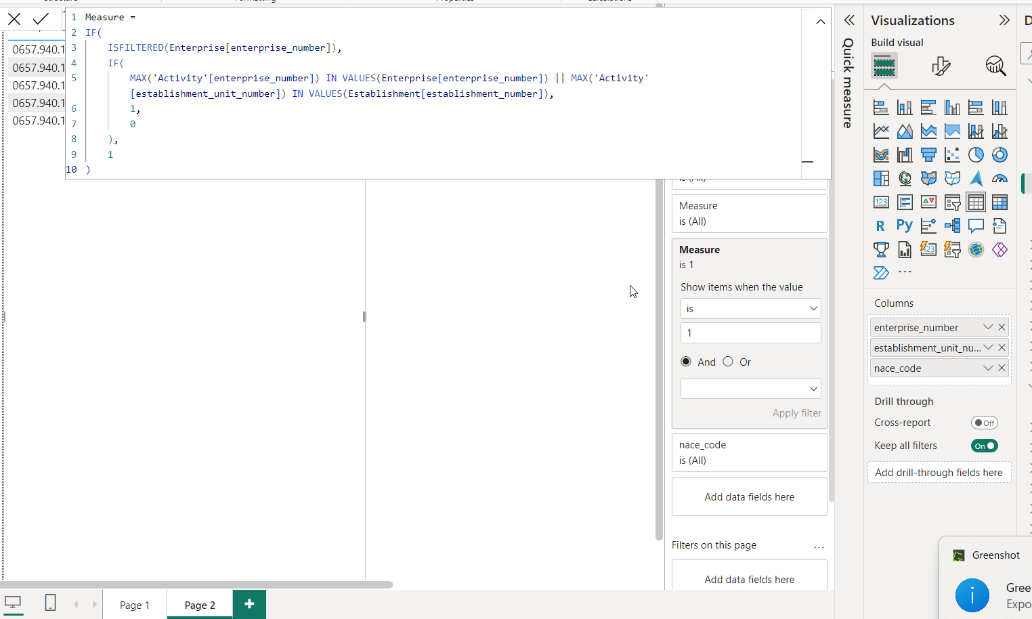Expand the Filters pane with the double chevron
1032x619 pixels.
(x=849, y=20)
